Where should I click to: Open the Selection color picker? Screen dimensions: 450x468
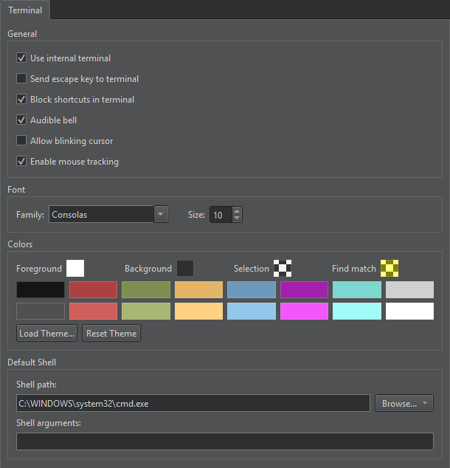[x=283, y=268]
